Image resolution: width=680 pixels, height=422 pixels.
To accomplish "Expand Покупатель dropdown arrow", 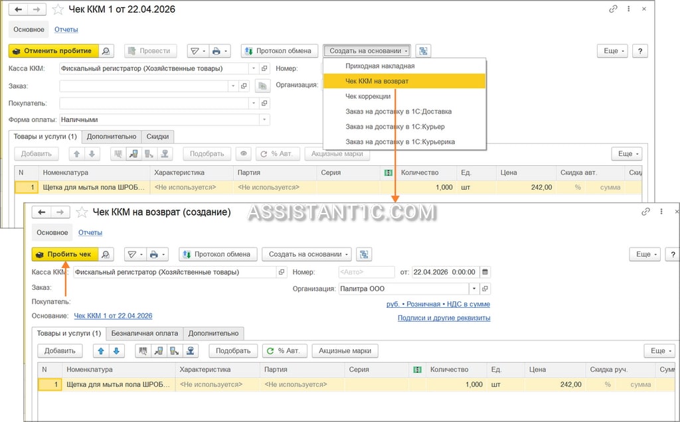I will click(x=254, y=103).
